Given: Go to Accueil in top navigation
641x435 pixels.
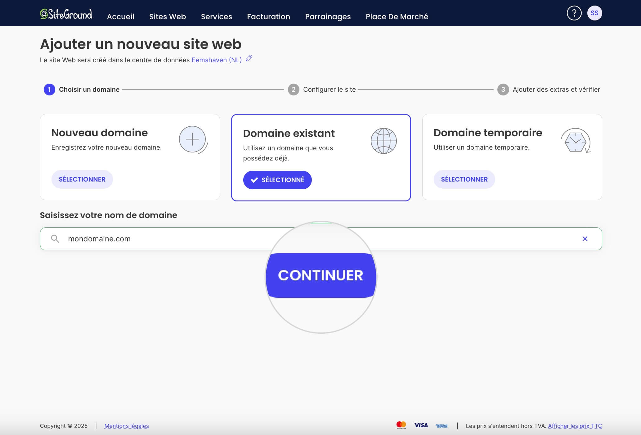Looking at the screenshot, I should point(121,16).
